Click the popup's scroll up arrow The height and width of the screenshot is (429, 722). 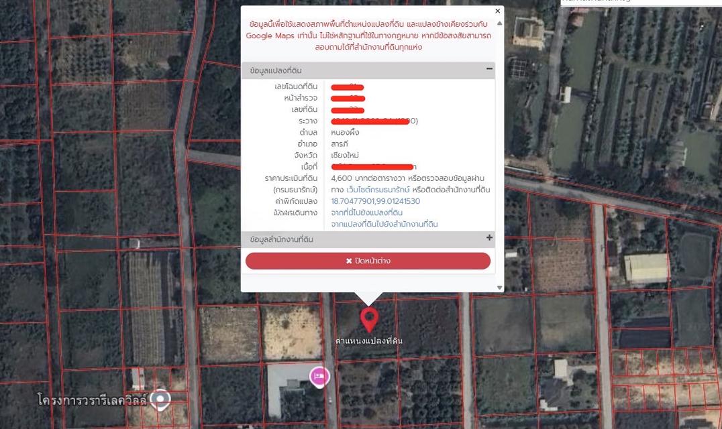click(499, 23)
